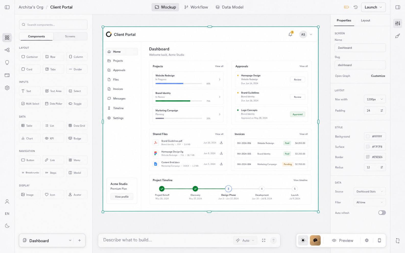Click Archita's Org breadcrumb
Image resolution: width=405 pixels, height=253 pixels.
coord(31,7)
